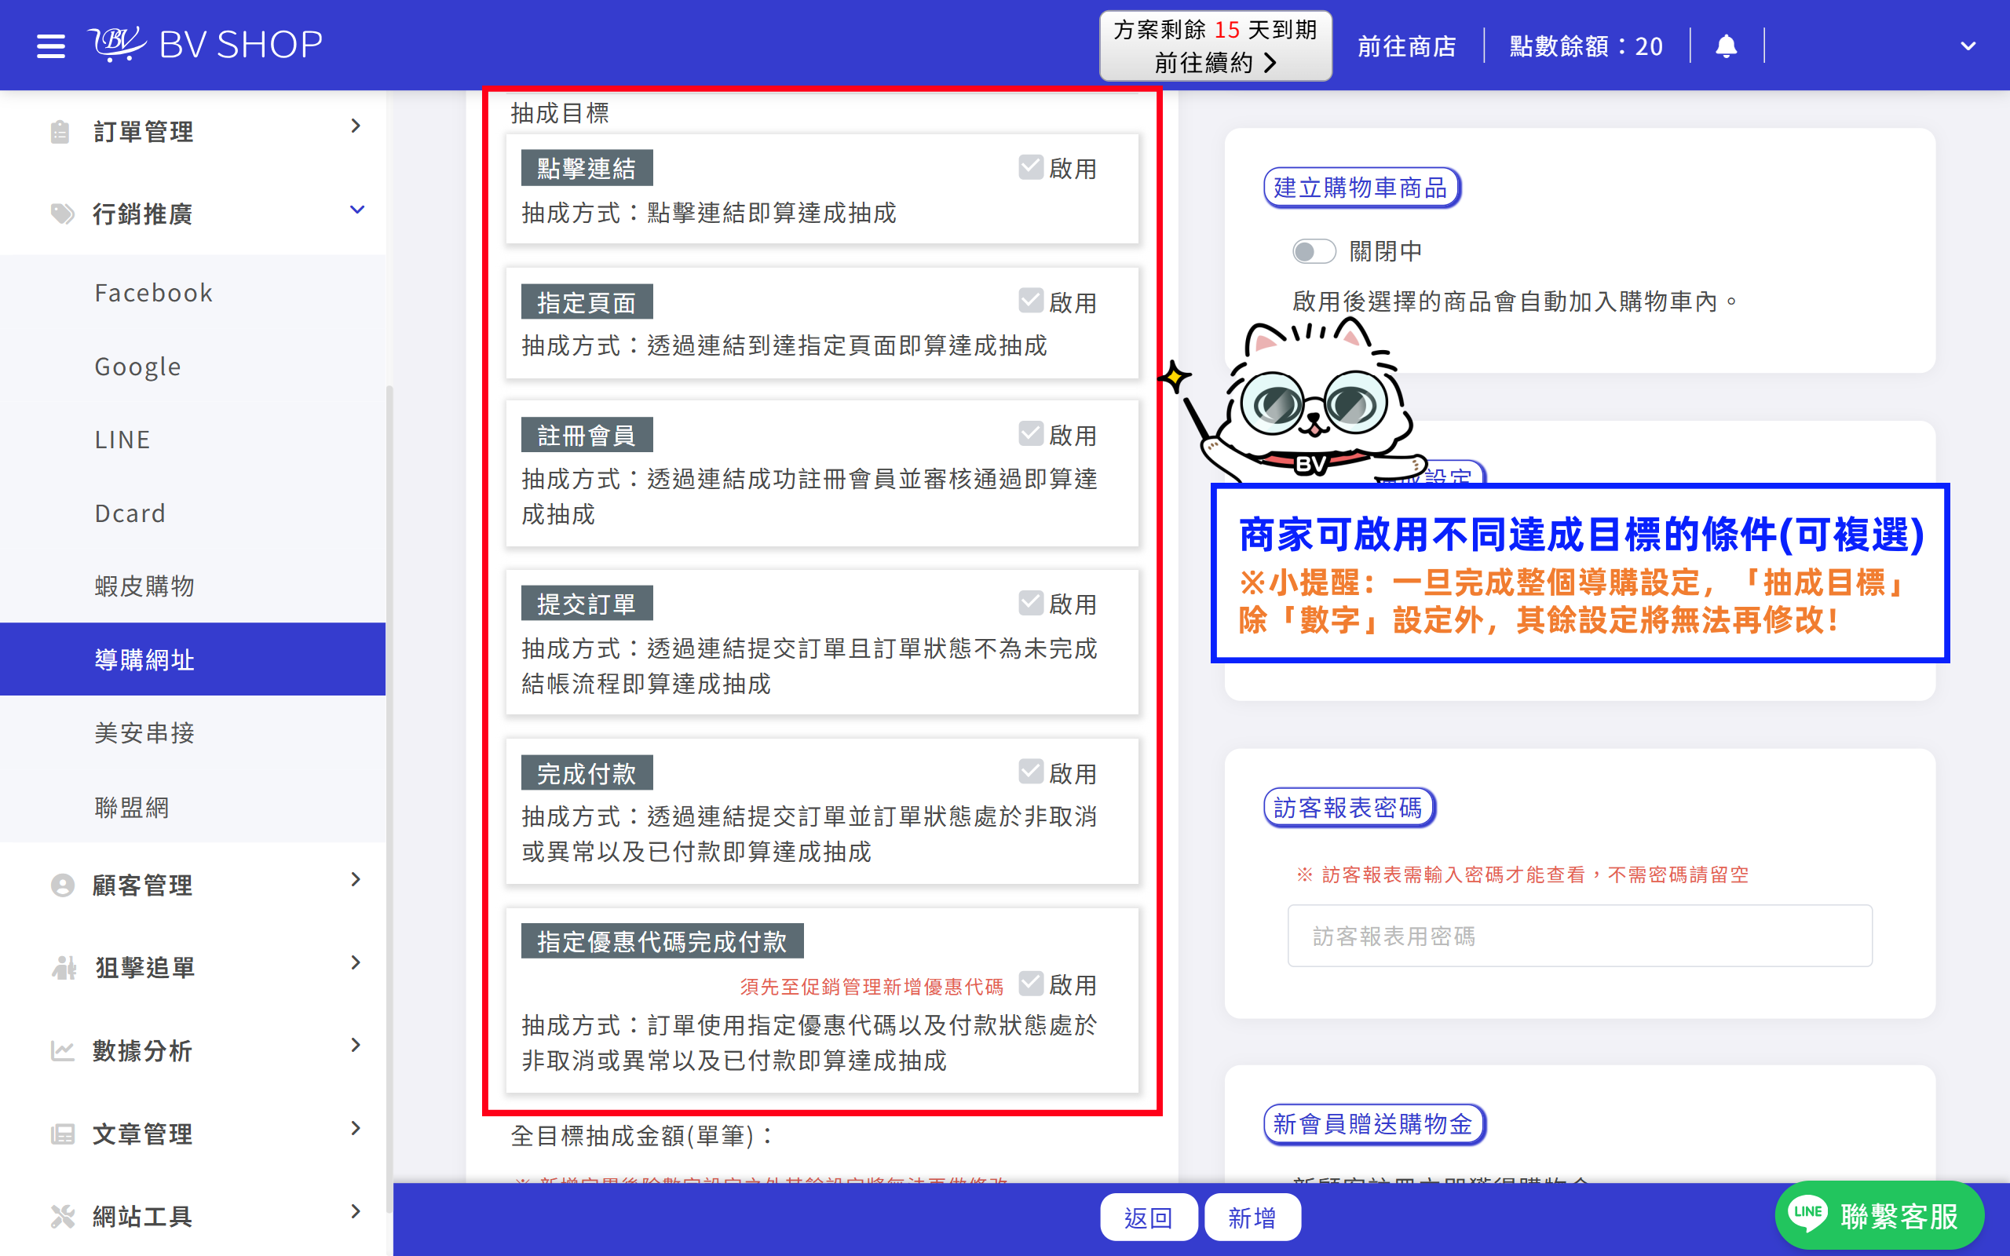Click 前往續約 plan renewal button
The width and height of the screenshot is (2010, 1256).
[x=1215, y=46]
